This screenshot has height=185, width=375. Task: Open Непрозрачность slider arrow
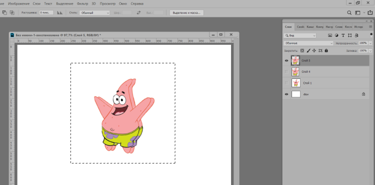370,43
